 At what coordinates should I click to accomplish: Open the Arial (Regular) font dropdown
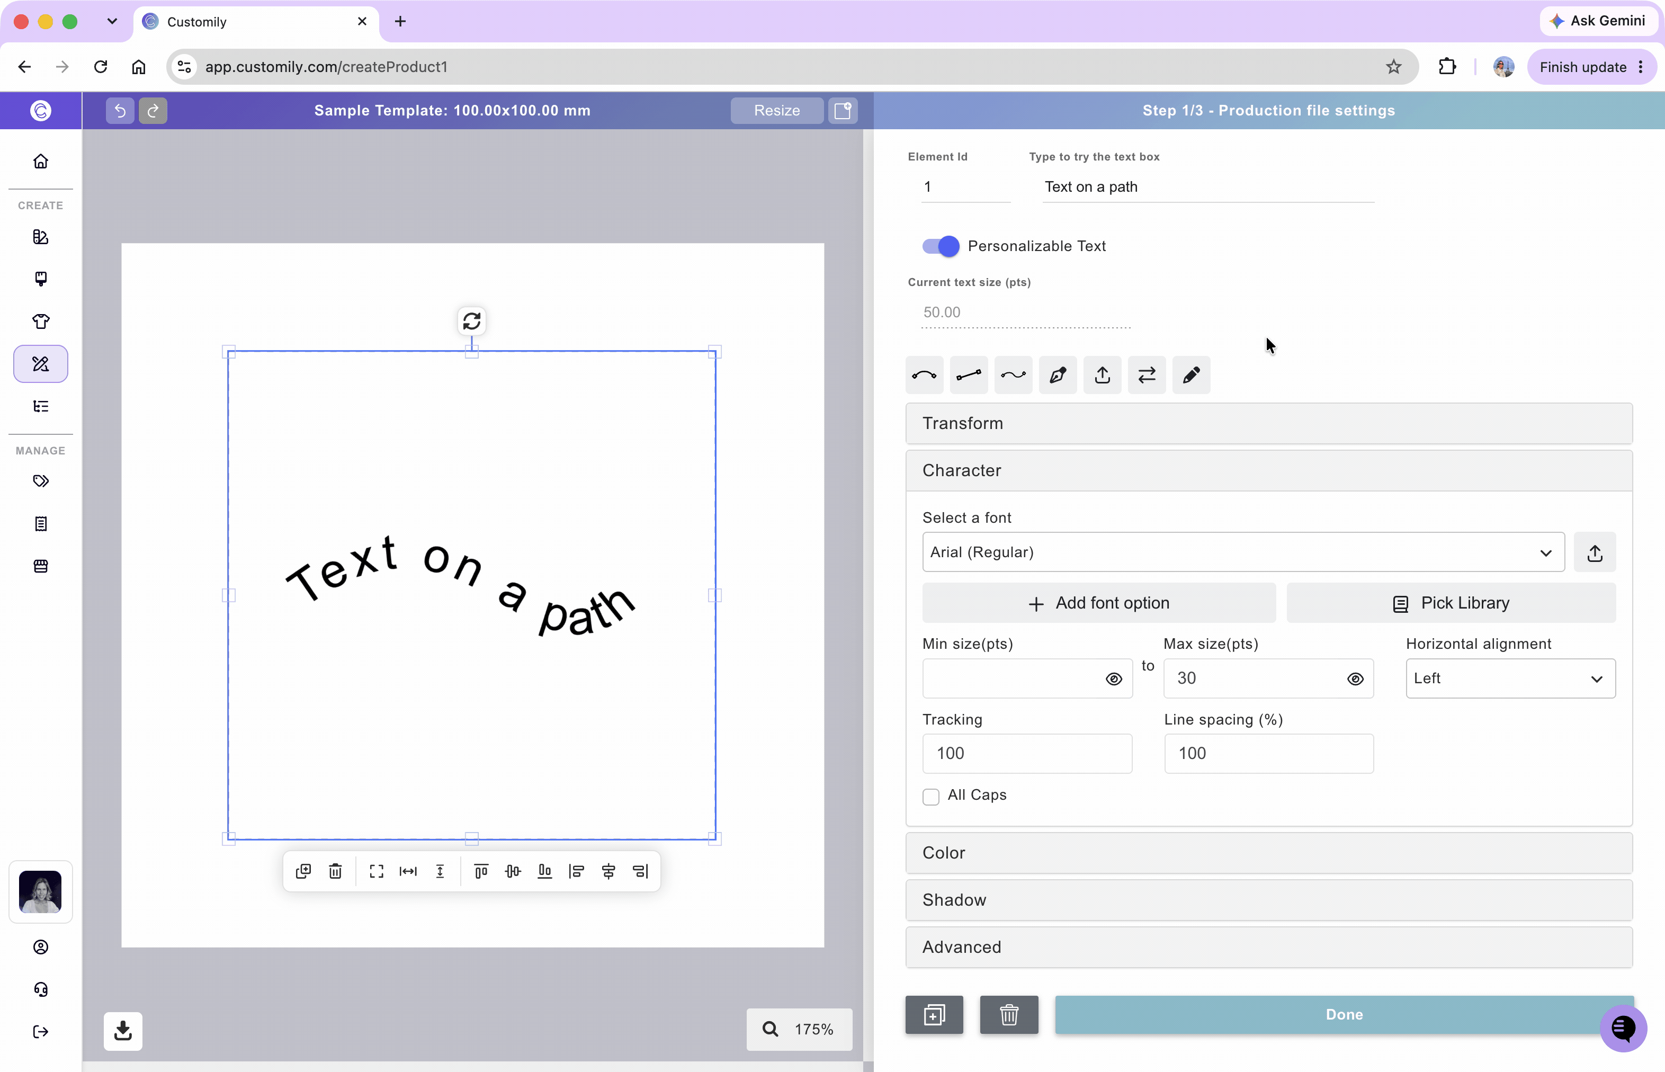(x=1243, y=553)
